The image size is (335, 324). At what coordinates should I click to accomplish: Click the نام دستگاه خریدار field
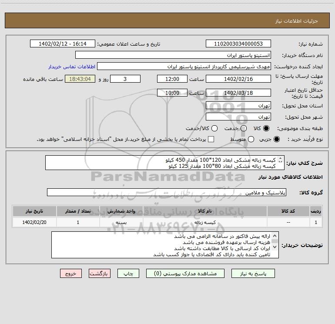173,55
